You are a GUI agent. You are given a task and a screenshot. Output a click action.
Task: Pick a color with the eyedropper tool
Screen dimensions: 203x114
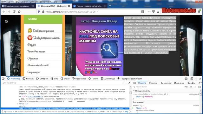tap(129, 83)
